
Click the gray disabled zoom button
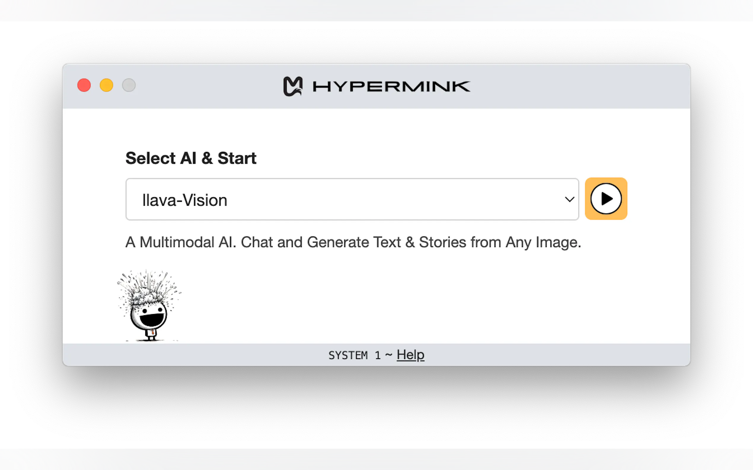pyautogui.click(x=129, y=85)
